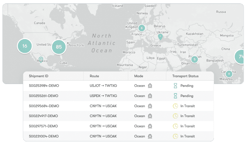Click the ship icon for S00297571-DEMO
This screenshot has width=247, height=146.
[150, 126]
